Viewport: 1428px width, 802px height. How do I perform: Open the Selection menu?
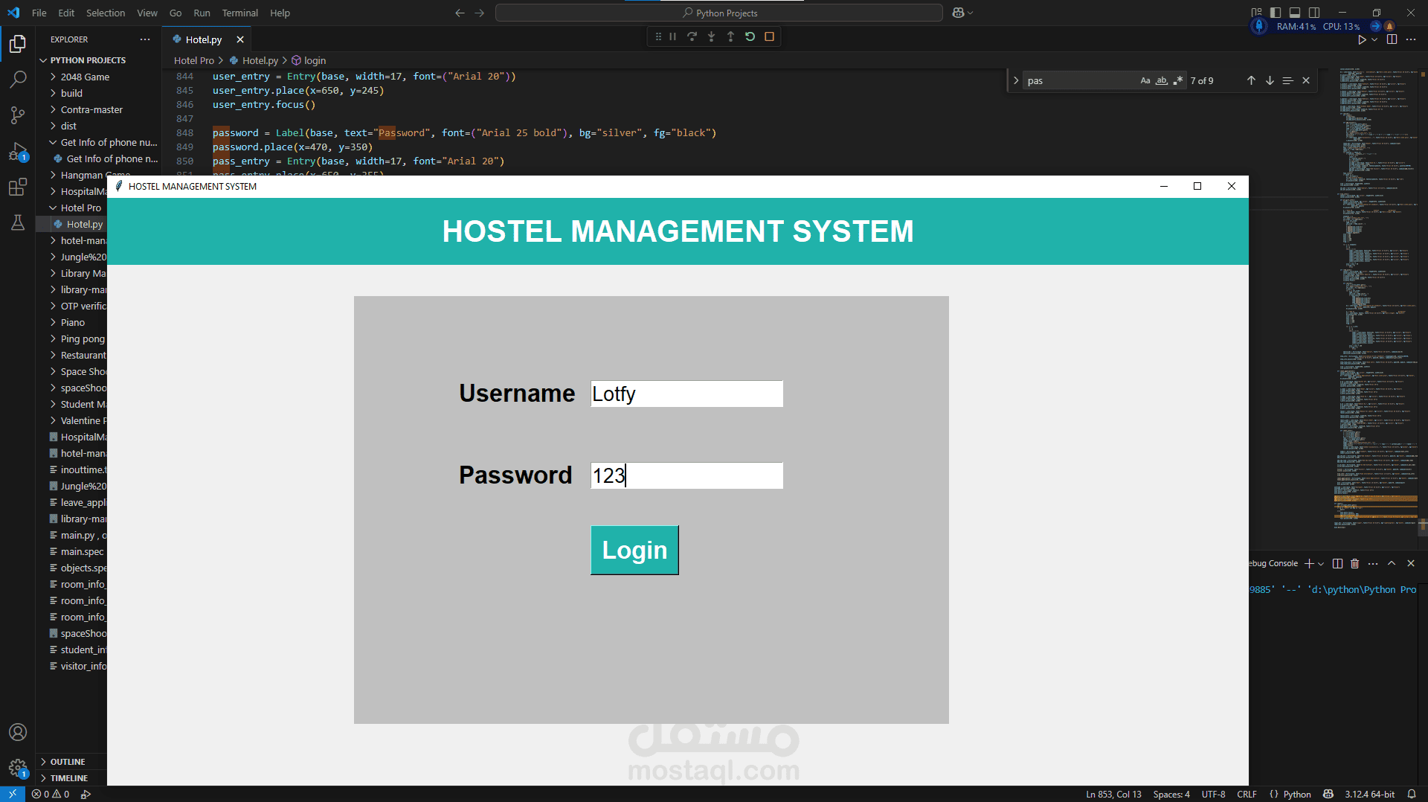click(x=106, y=13)
